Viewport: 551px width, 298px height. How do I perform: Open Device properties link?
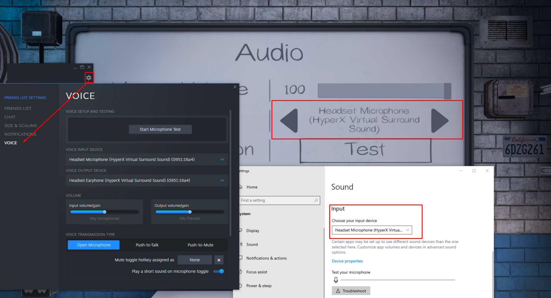coord(347,261)
